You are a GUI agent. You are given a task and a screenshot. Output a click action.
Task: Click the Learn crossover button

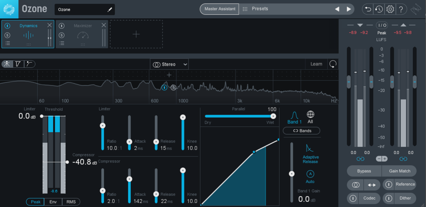(x=316, y=64)
